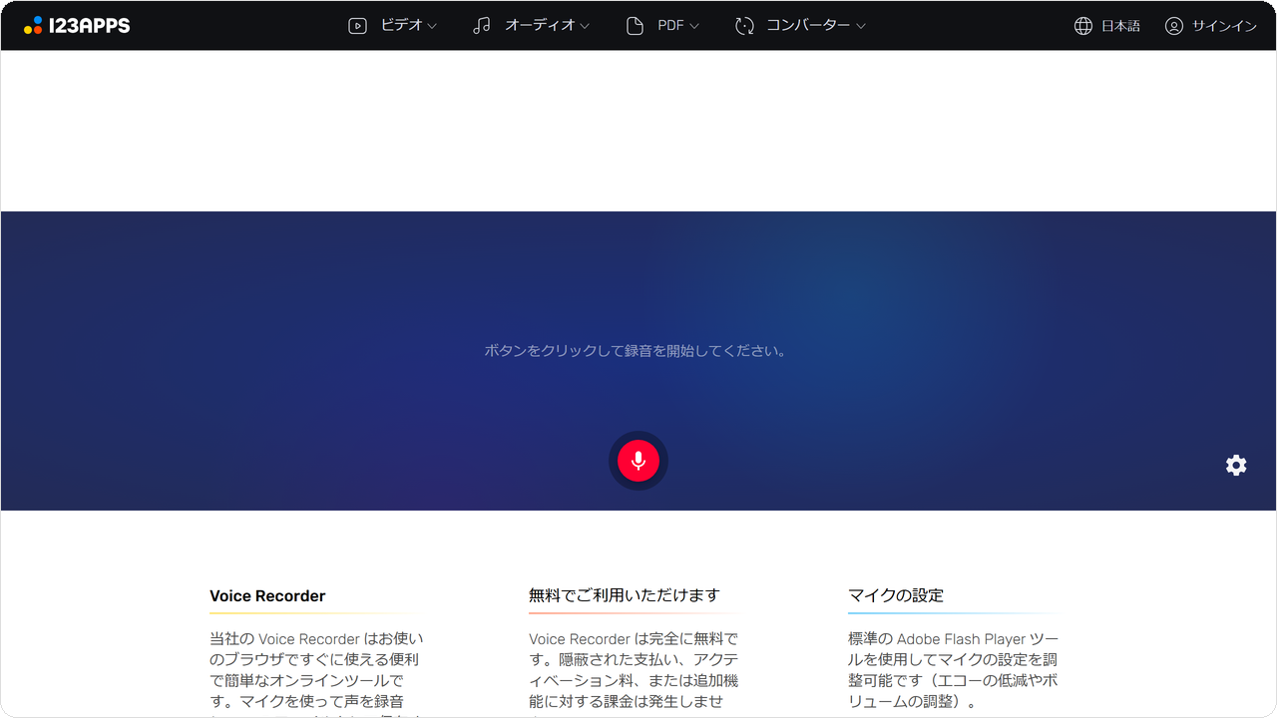Expand the コンバーター dropdown chevron

pyautogui.click(x=860, y=27)
